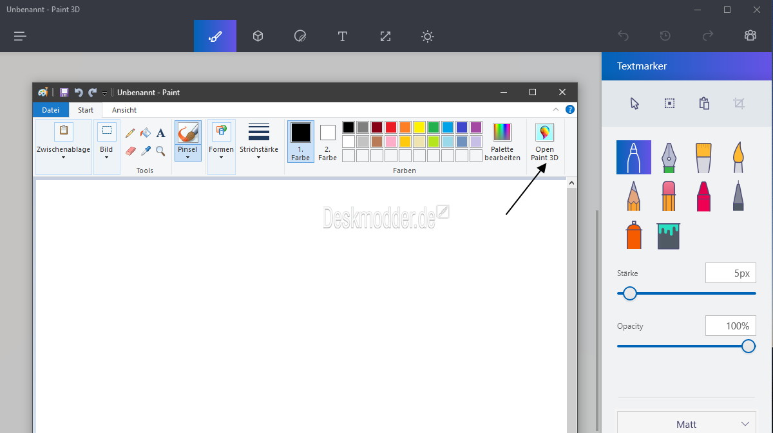This screenshot has height=433, width=773.
Task: Click the Start tab in Paint
Action: pos(86,110)
